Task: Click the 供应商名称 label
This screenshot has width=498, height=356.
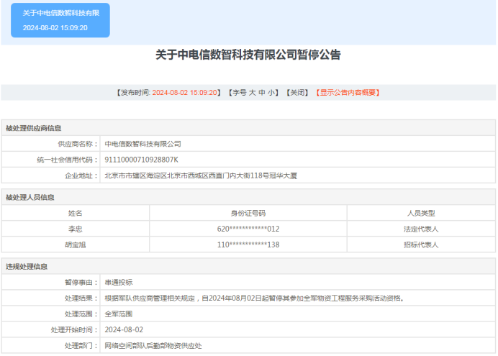Action: click(x=78, y=144)
